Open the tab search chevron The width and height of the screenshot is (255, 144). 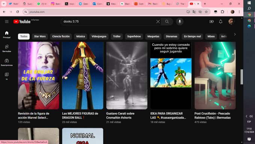(x=4, y=4)
